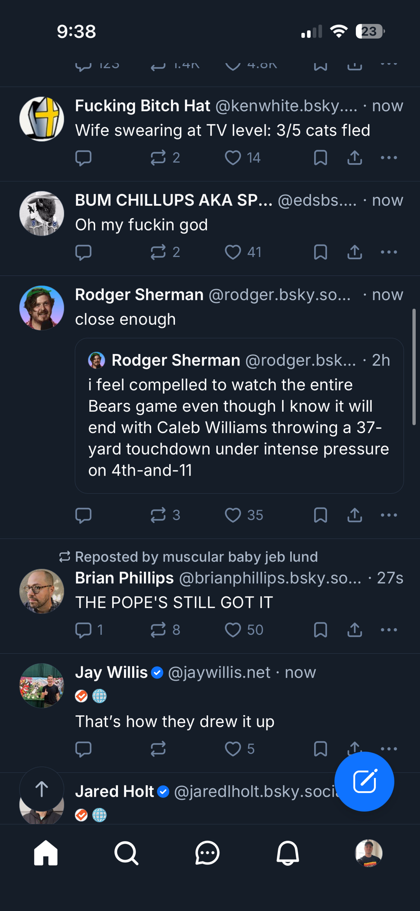Open the Search tab in bottom bar

pyautogui.click(x=126, y=853)
